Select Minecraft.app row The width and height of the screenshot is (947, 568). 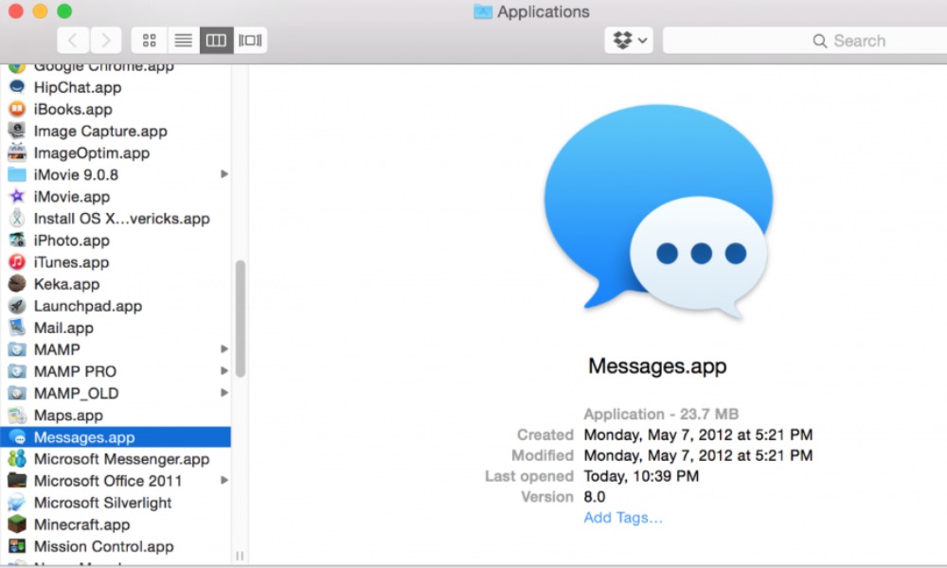point(116,524)
